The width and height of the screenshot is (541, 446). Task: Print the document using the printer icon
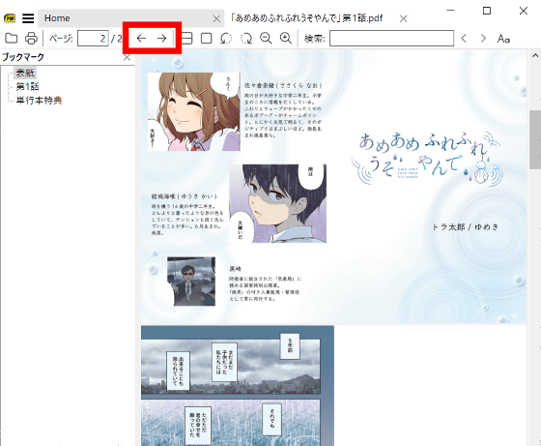click(x=31, y=38)
